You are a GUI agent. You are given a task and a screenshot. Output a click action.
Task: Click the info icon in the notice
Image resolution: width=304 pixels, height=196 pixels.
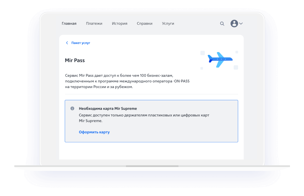[x=72, y=108]
